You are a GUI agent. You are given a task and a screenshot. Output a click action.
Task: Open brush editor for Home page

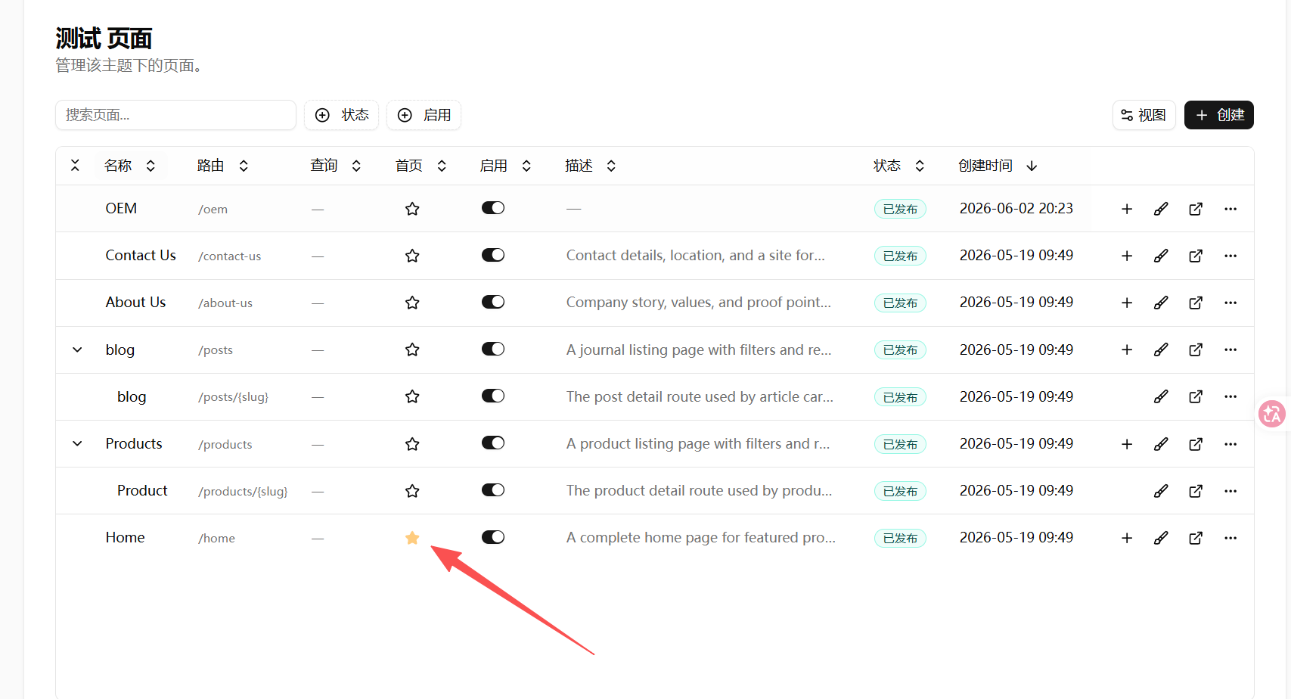(1161, 538)
